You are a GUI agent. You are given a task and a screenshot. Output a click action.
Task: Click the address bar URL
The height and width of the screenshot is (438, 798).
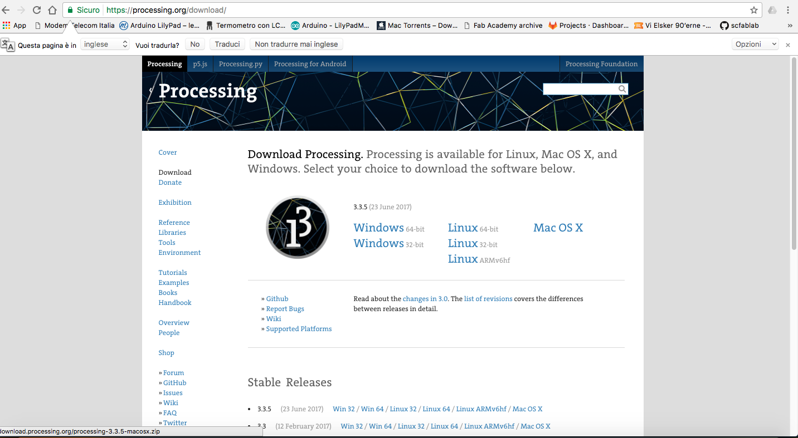pyautogui.click(x=166, y=10)
